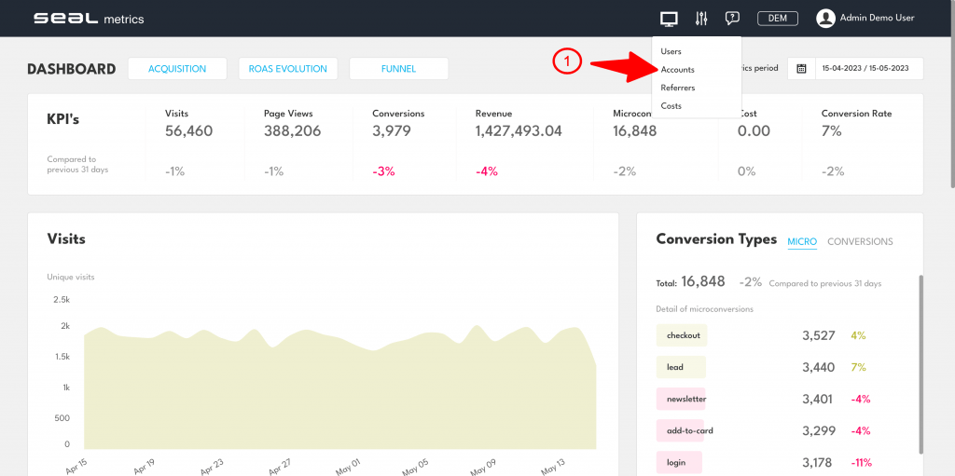Open the sliders settings icon
Screen dimensions: 955x476
coord(701,18)
